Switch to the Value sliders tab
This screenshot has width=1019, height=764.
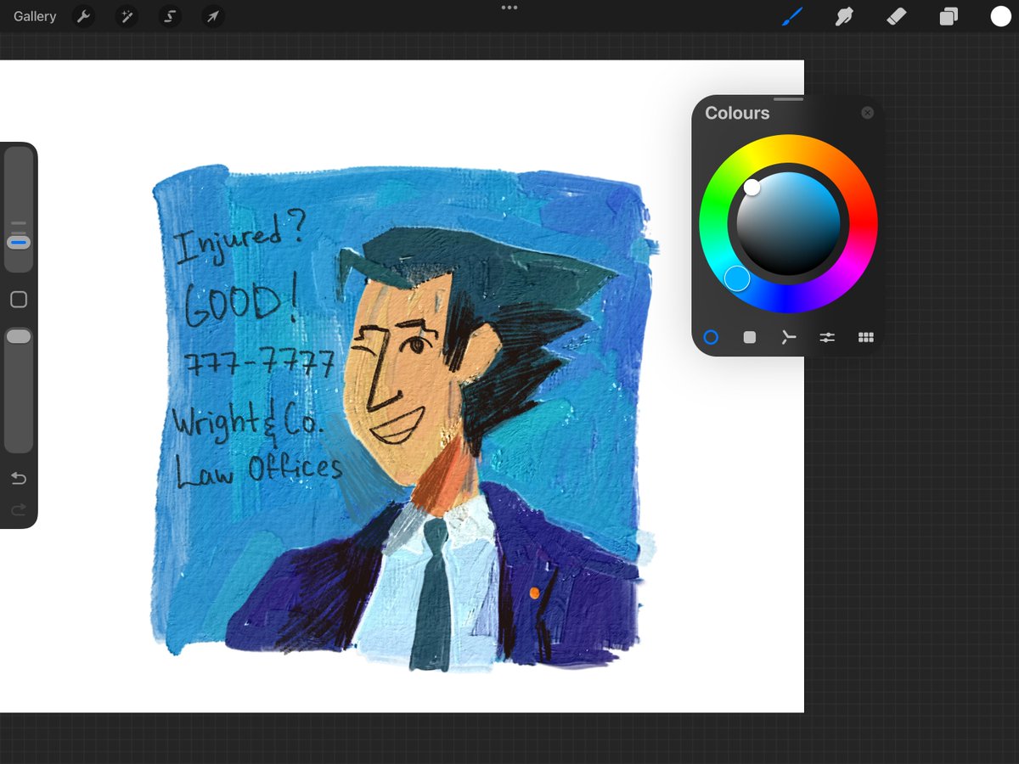pos(827,337)
